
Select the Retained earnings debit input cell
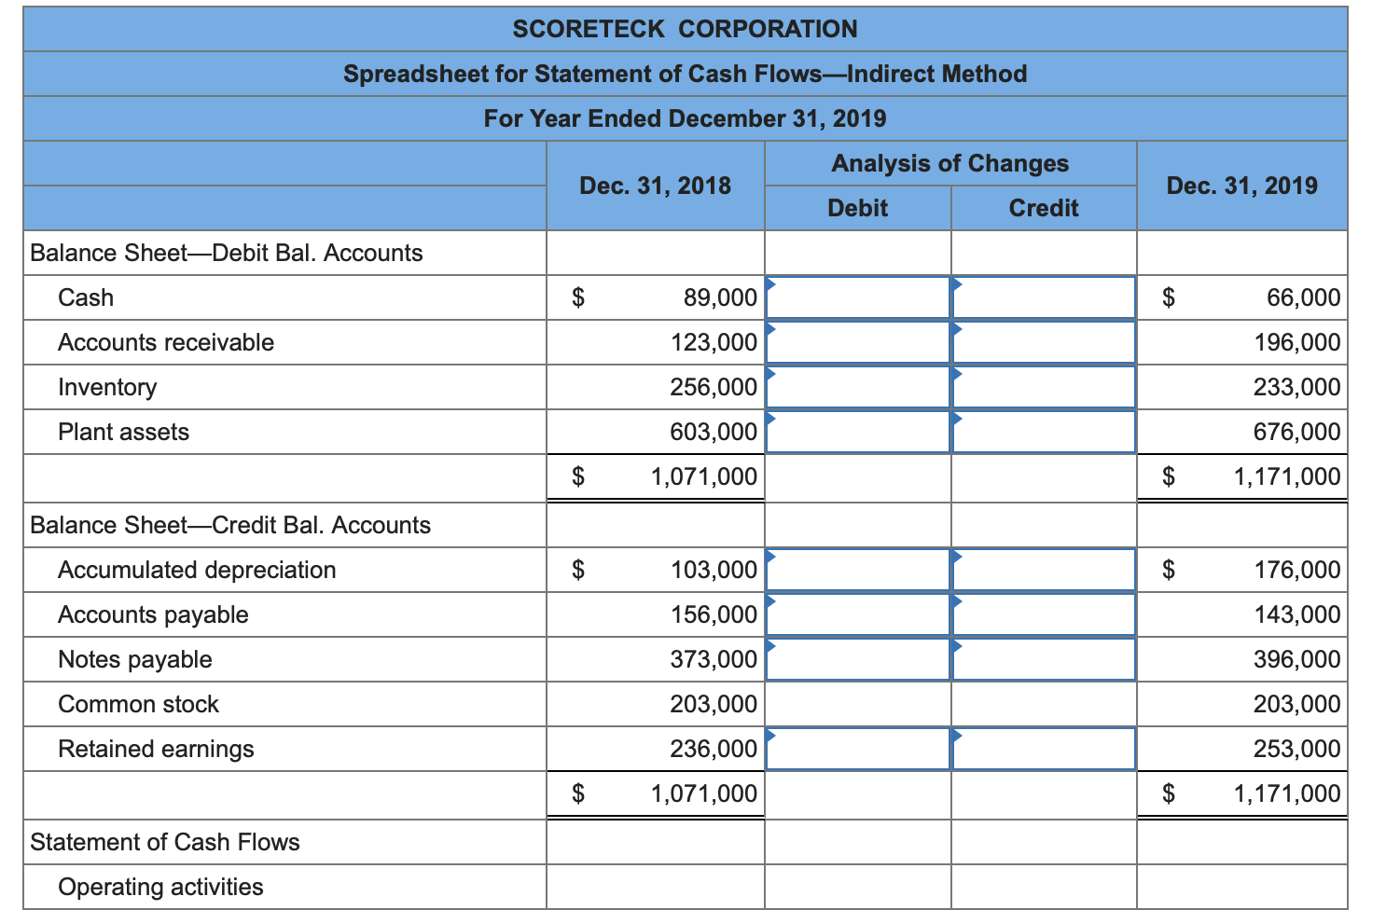tap(856, 748)
